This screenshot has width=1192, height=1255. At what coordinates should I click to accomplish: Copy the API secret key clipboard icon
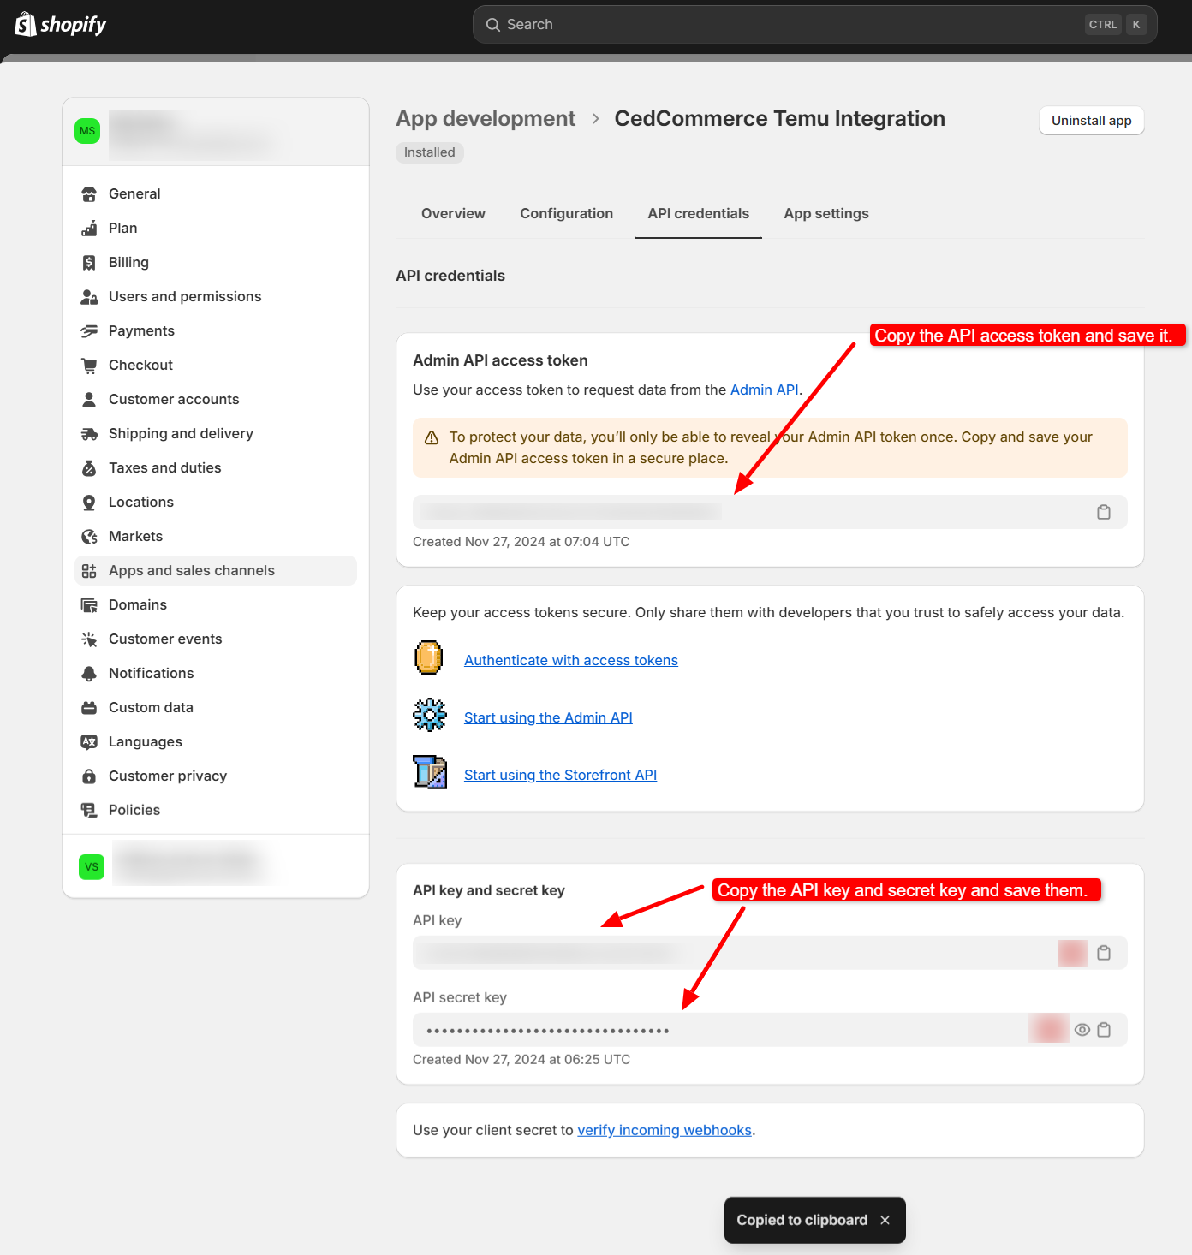coord(1104,1030)
